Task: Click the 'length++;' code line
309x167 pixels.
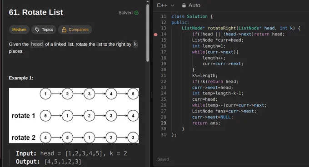Action: pyautogui.click(x=214, y=58)
